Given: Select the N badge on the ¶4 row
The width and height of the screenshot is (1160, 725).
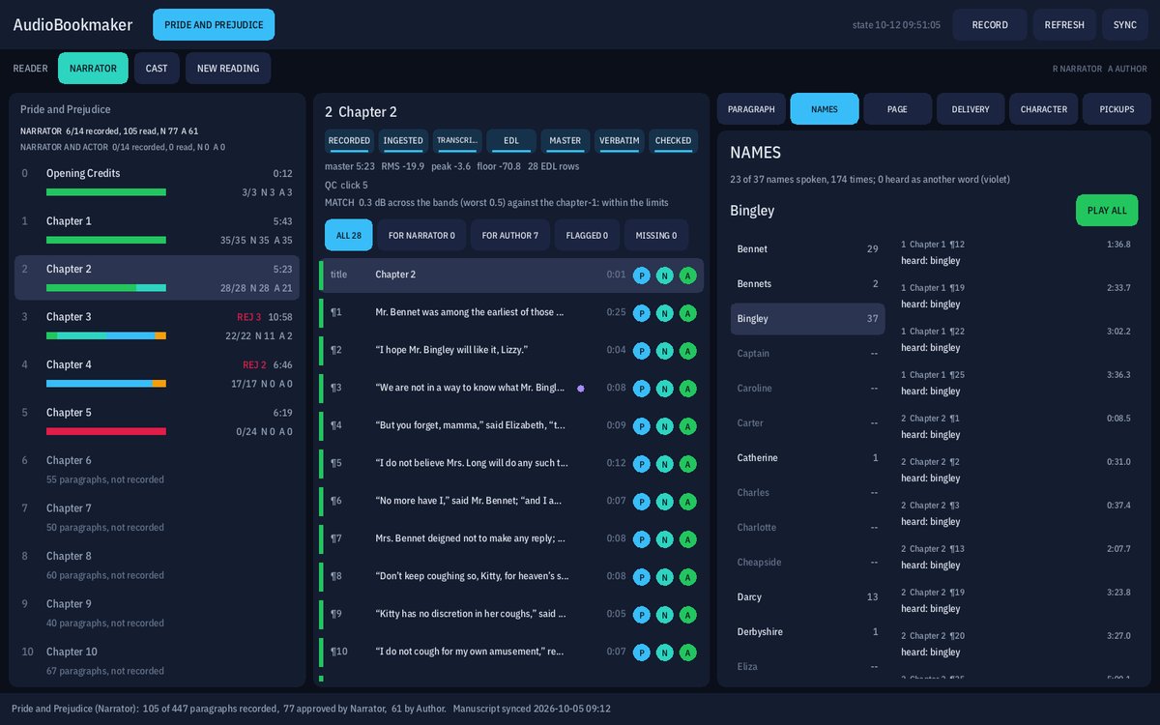Looking at the screenshot, I should tap(665, 426).
